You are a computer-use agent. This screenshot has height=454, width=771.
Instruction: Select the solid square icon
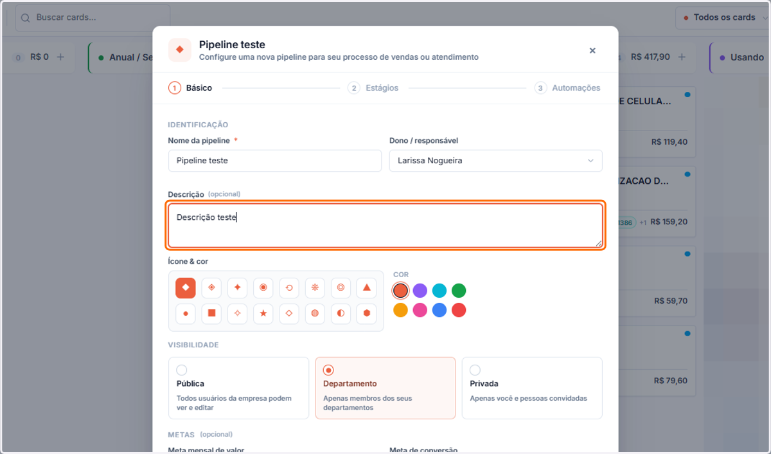(x=211, y=314)
